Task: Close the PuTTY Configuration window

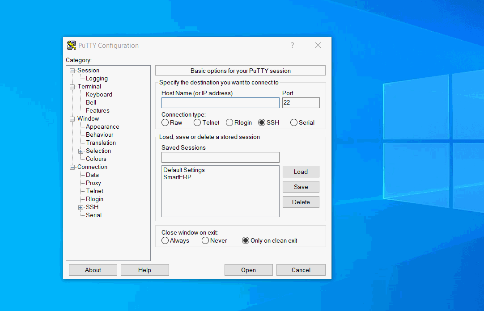Action: pos(318,45)
